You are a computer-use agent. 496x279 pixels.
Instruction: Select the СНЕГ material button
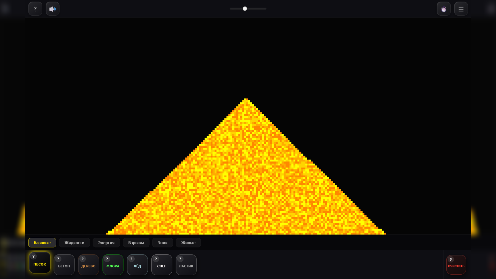coord(162,266)
